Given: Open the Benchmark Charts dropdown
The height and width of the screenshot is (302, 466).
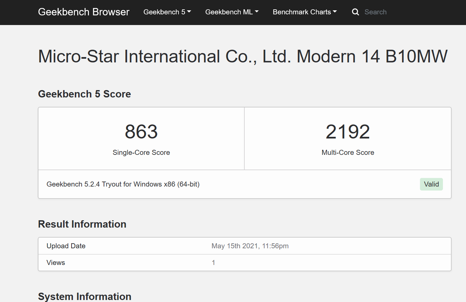Looking at the screenshot, I should click(305, 12).
